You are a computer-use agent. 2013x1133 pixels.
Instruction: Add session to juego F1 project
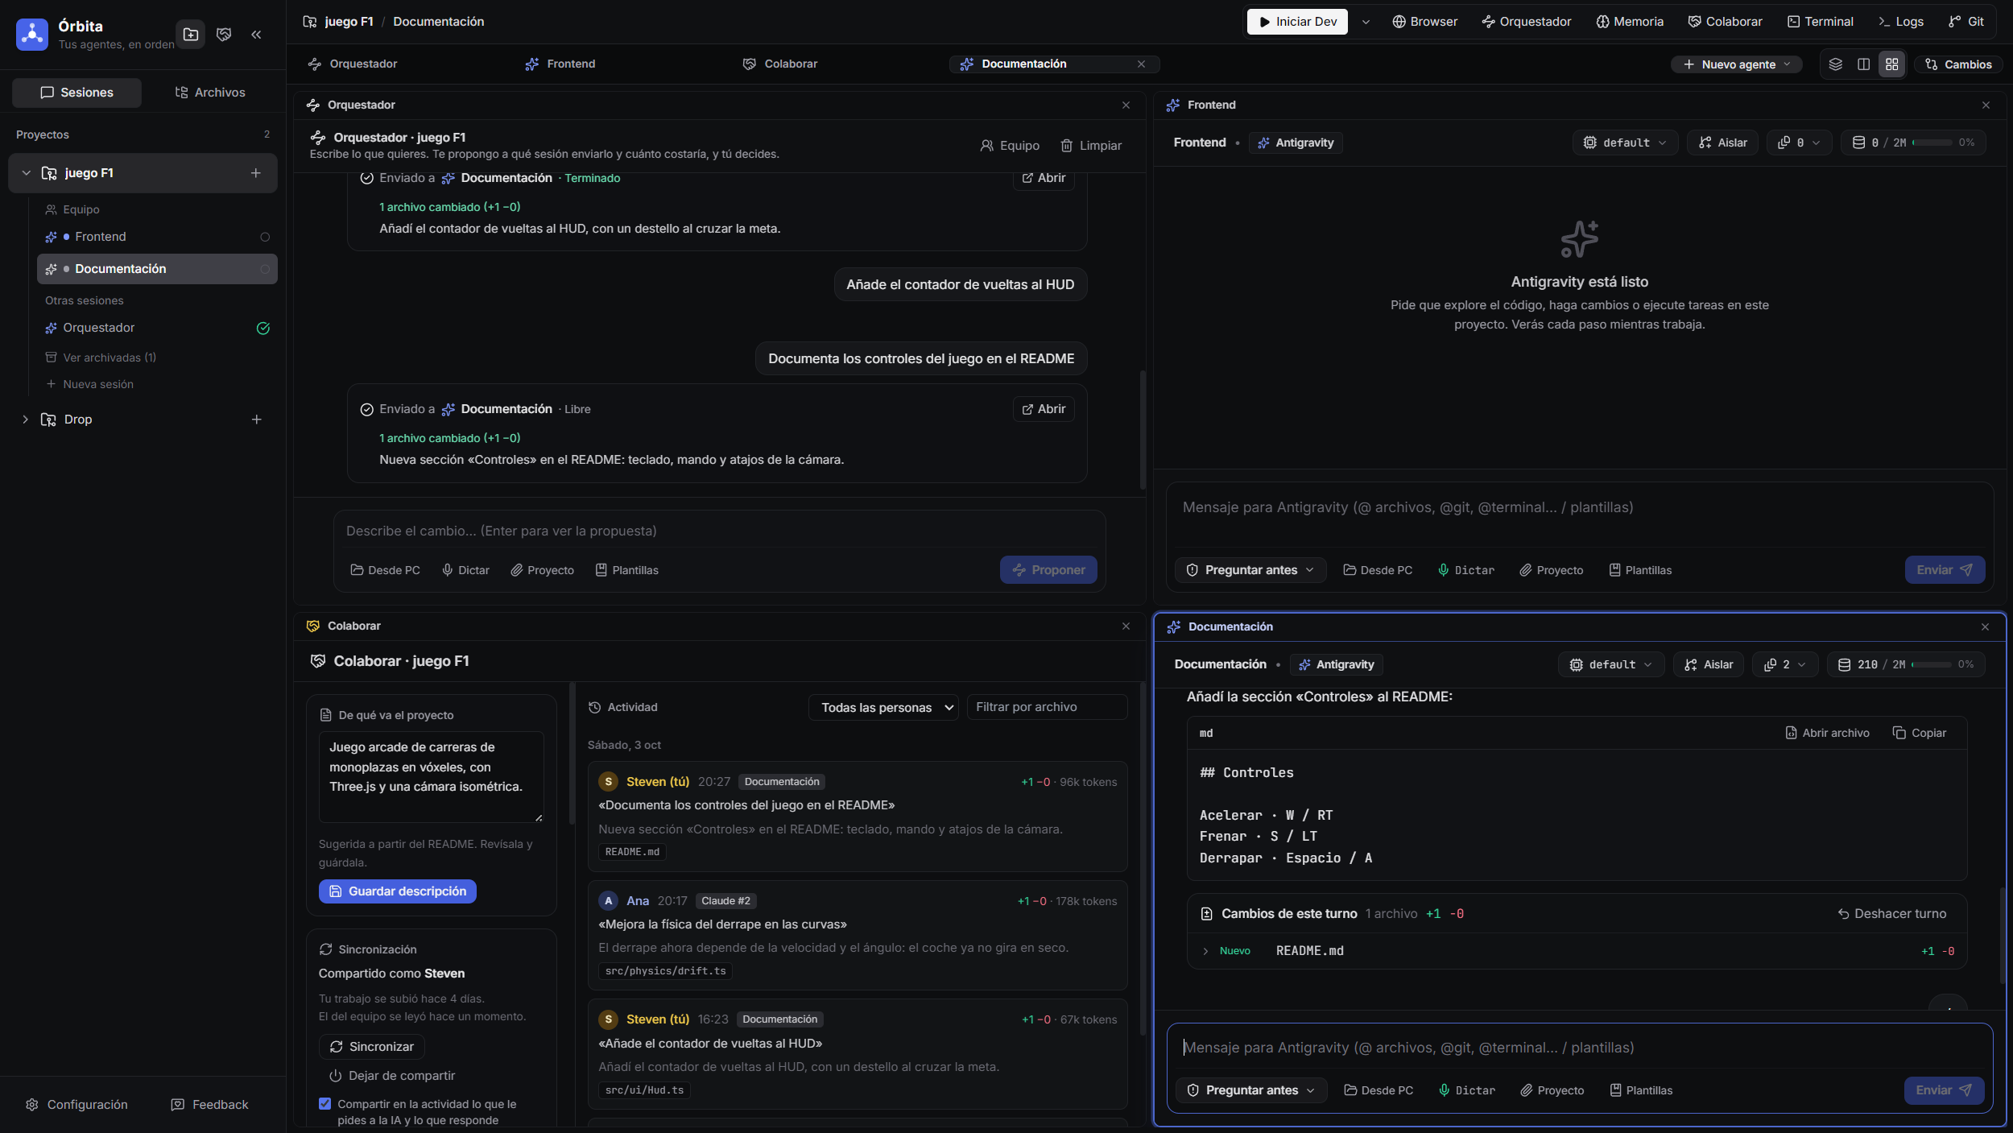[x=255, y=173]
